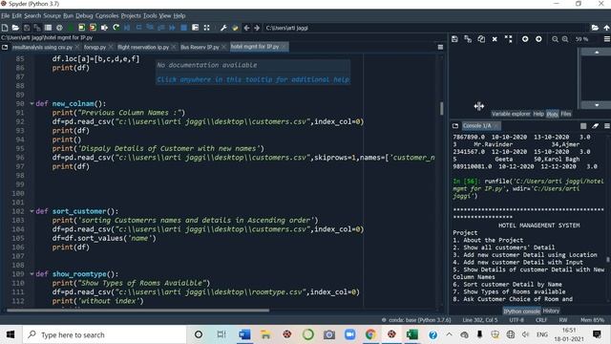Screen dimensions: 611x344
Task: Open Zoom from the taskbar
Action: (349, 334)
